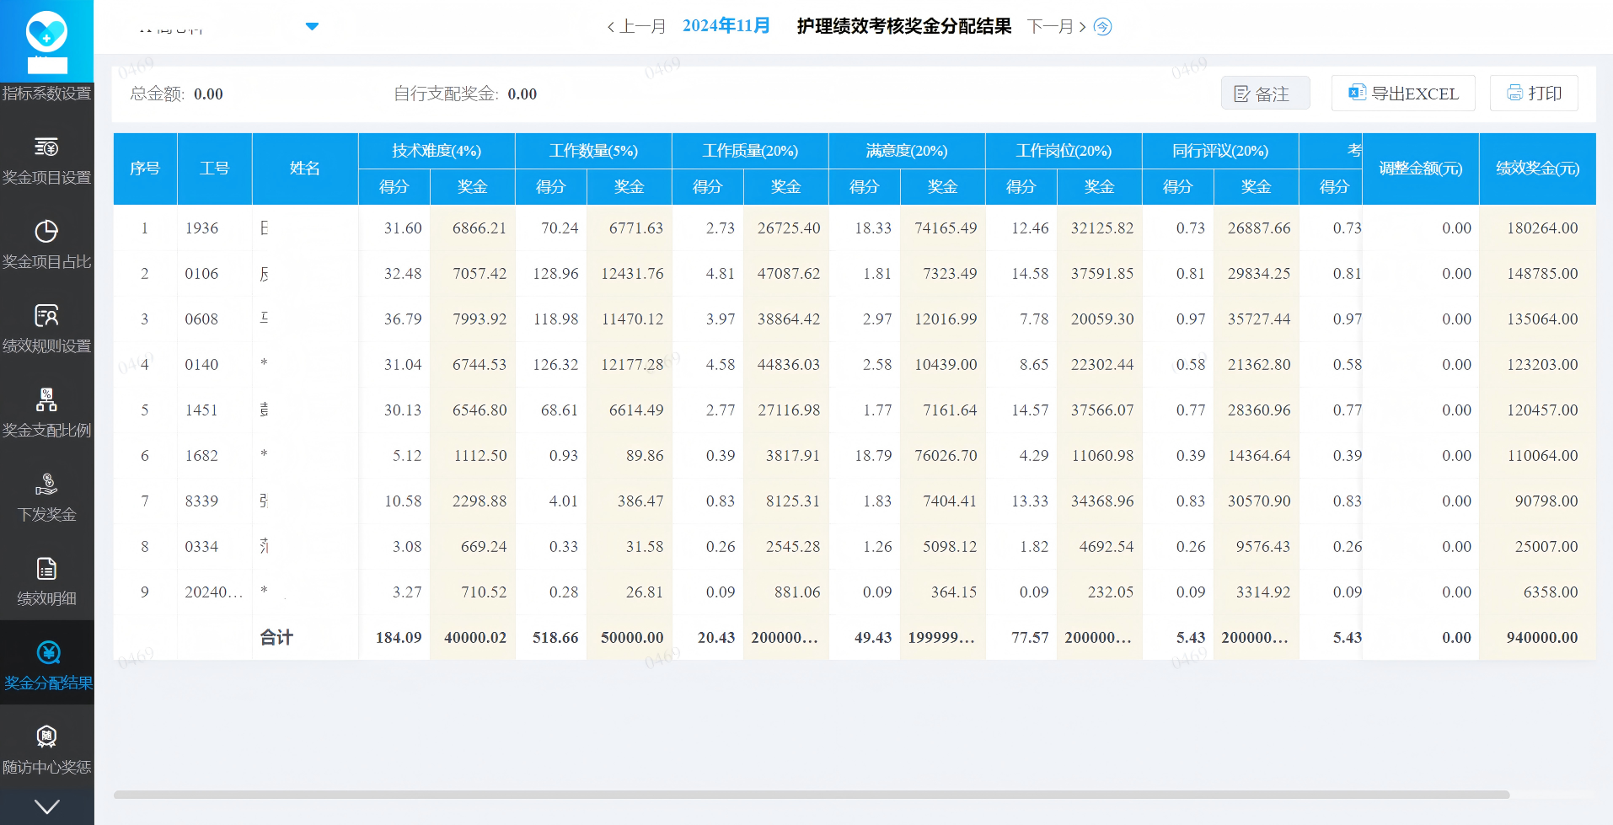Expand the department dropdown arrow
This screenshot has height=825, width=1613.
coord(312,27)
